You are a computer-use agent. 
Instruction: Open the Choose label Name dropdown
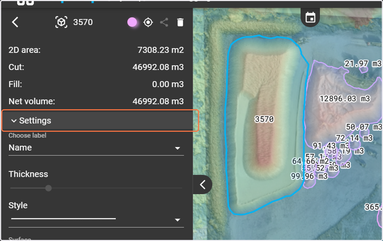coord(96,148)
